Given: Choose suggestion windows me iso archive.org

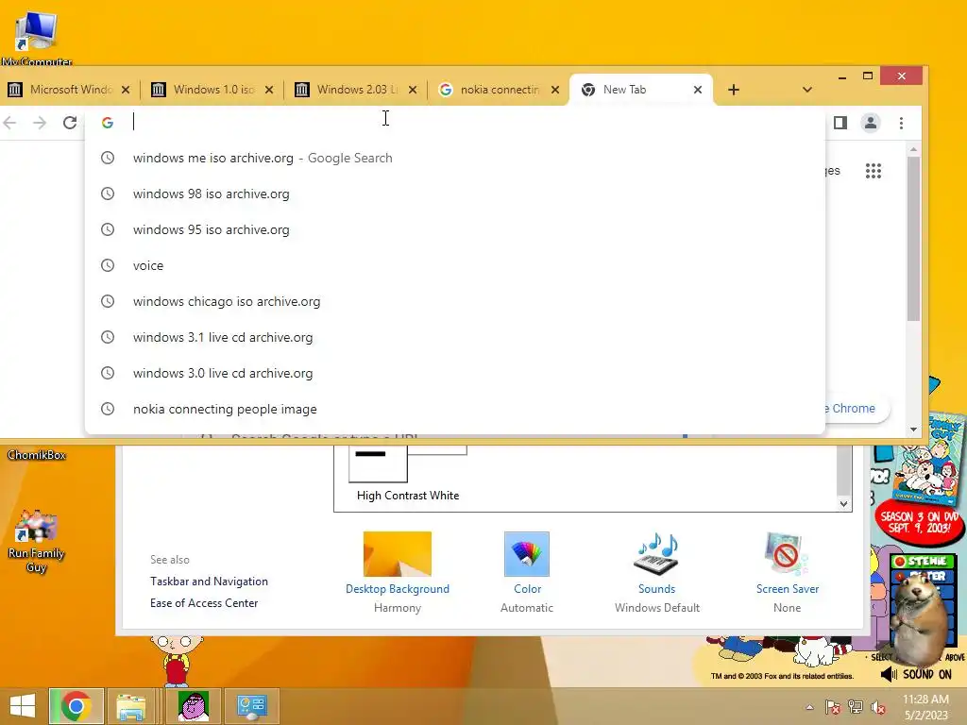Looking at the screenshot, I should [454, 158].
